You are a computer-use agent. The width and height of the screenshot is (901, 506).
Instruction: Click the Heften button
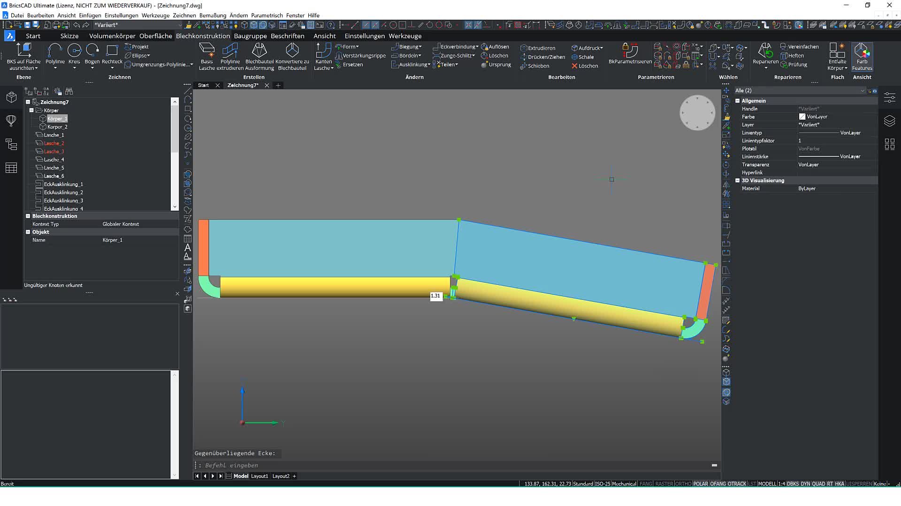(792, 56)
